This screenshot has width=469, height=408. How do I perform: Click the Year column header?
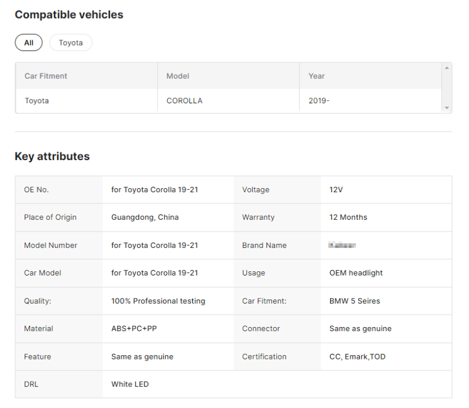click(x=317, y=76)
